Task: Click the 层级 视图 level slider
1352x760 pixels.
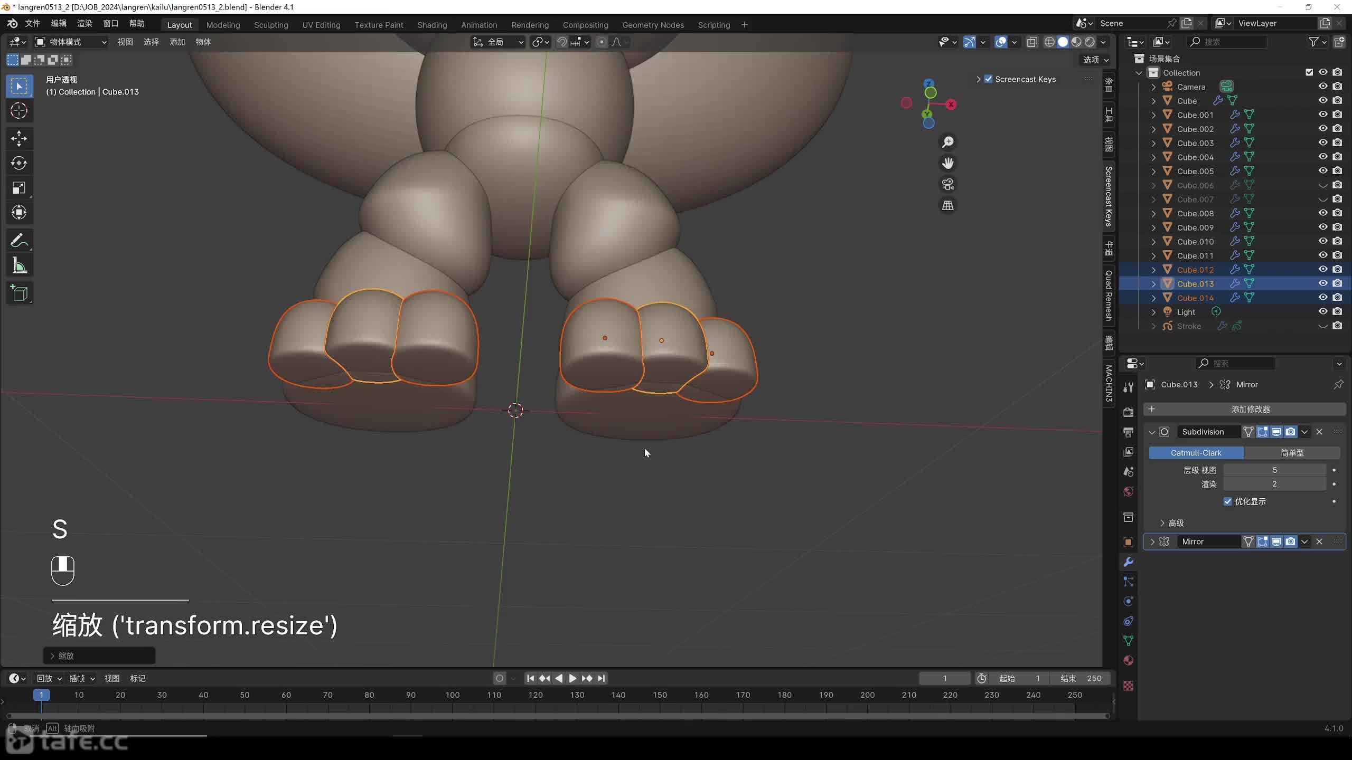Action: 1274,470
